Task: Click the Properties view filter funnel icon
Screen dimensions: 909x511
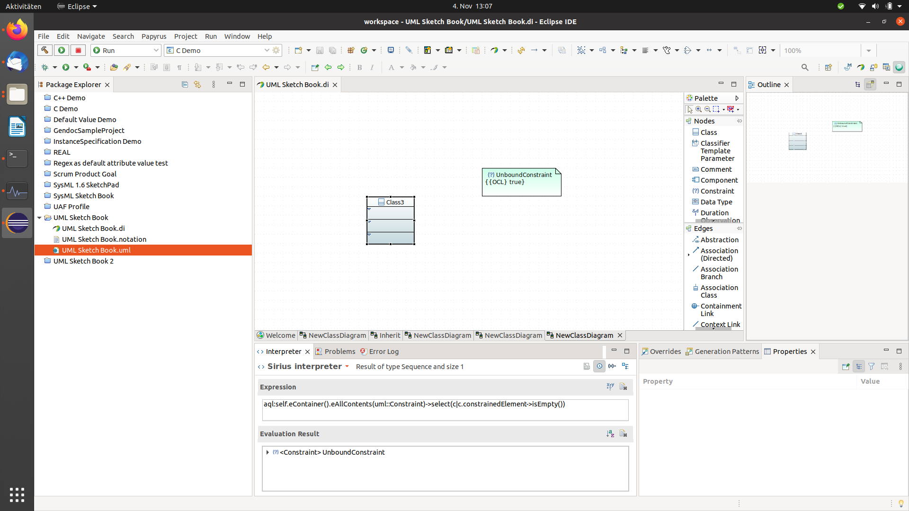Action: (x=871, y=366)
